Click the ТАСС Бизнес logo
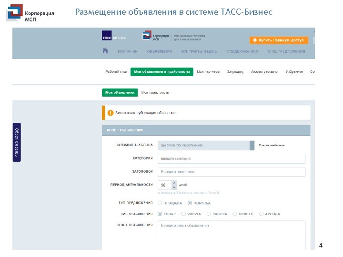343x257 pixels. pyautogui.click(x=114, y=36)
